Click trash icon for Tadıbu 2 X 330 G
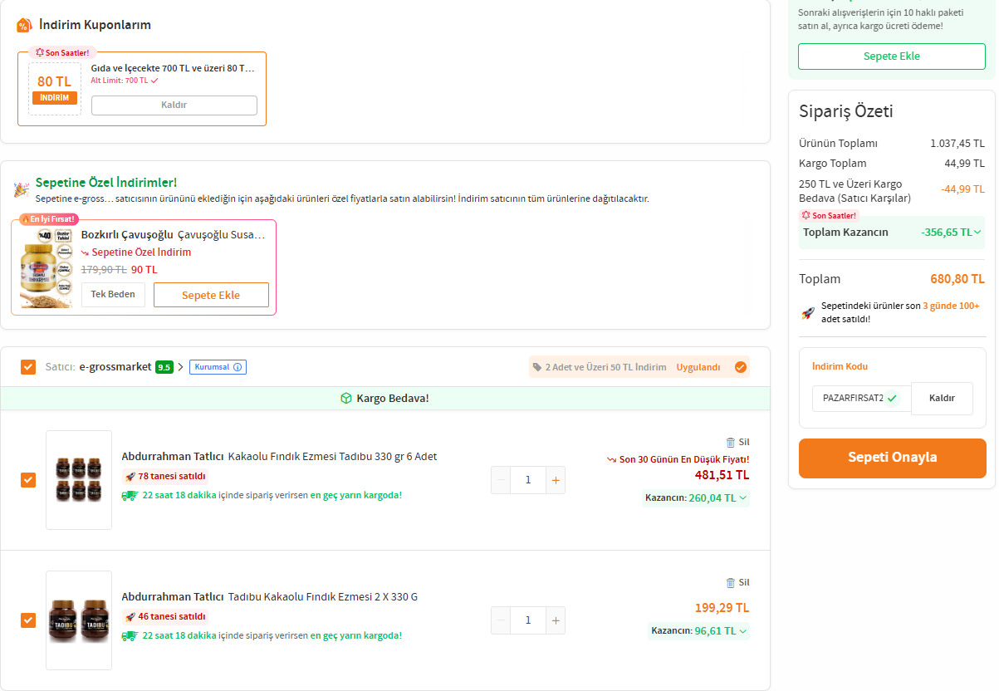Image resolution: width=999 pixels, height=691 pixels. point(731,583)
